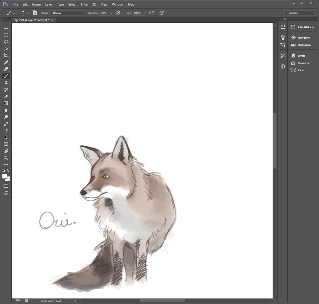Viewport: 319px width, 304px height.
Task: Select the Path Selection tool
Action: click(x=6, y=137)
